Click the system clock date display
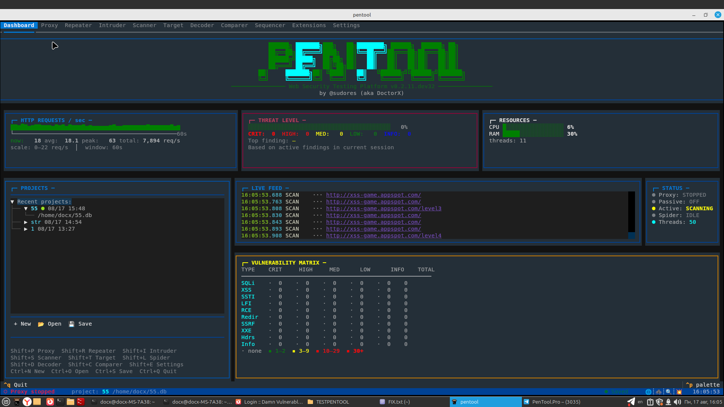Image resolution: width=724 pixels, height=407 pixels. 703,402
